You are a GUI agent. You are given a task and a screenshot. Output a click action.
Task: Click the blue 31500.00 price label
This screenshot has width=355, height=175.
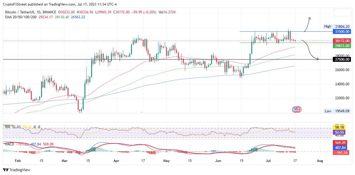click(341, 31)
